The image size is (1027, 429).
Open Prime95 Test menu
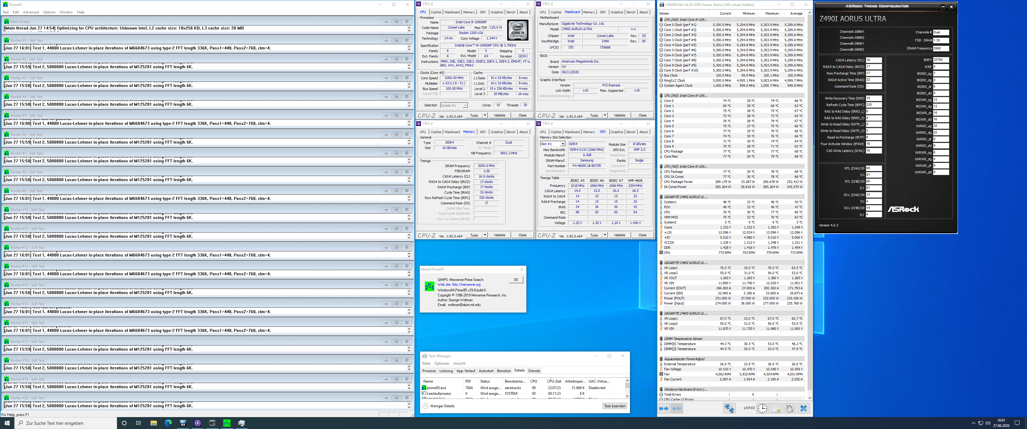click(6, 12)
